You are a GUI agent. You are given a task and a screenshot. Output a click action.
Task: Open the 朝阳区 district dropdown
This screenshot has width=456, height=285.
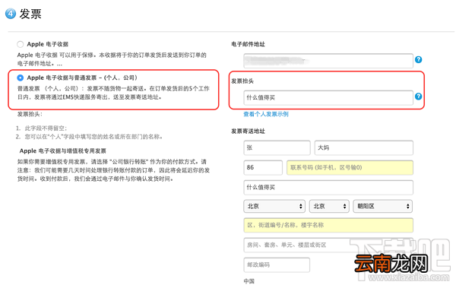(383, 206)
